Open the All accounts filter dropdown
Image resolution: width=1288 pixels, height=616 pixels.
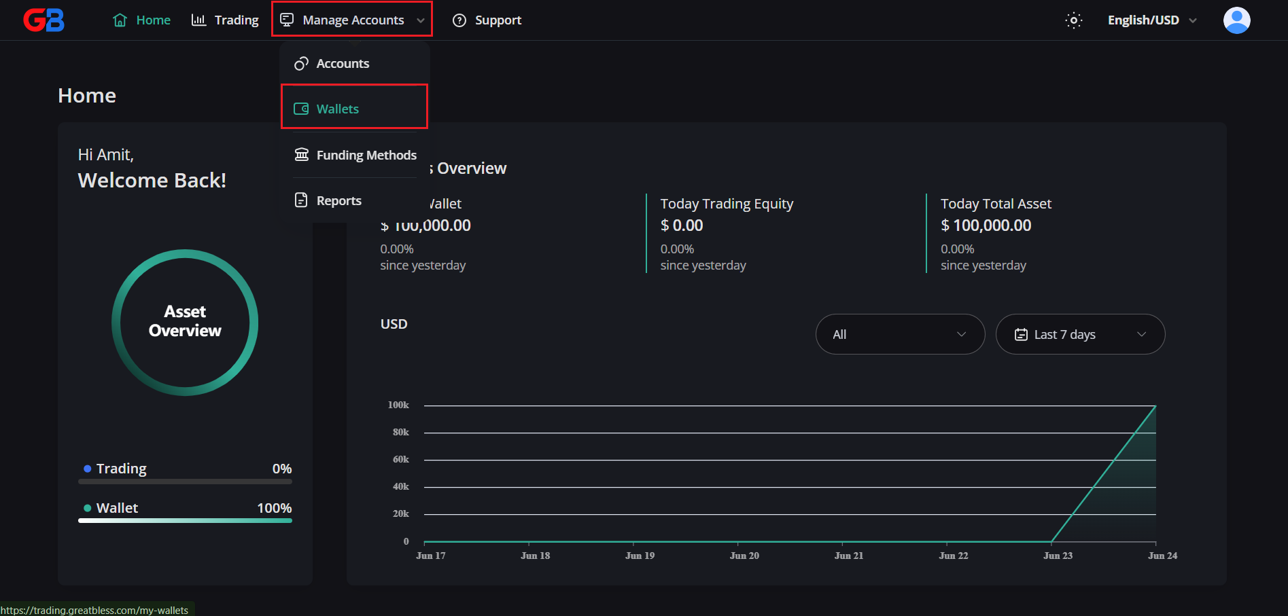(x=901, y=334)
